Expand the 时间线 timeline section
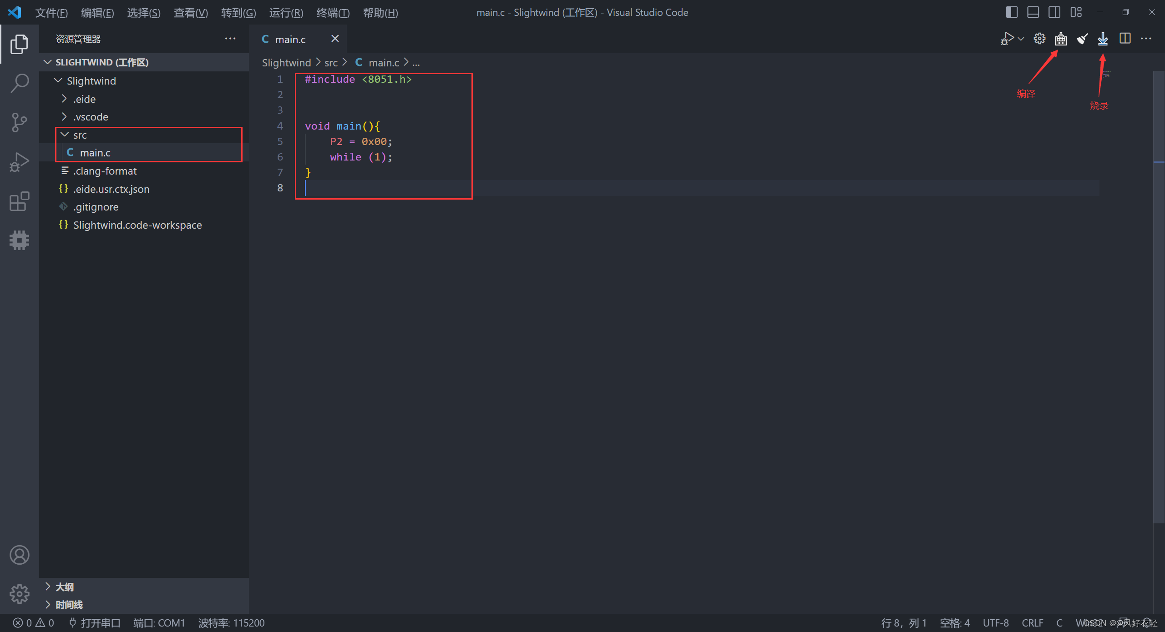 pyautogui.click(x=144, y=605)
